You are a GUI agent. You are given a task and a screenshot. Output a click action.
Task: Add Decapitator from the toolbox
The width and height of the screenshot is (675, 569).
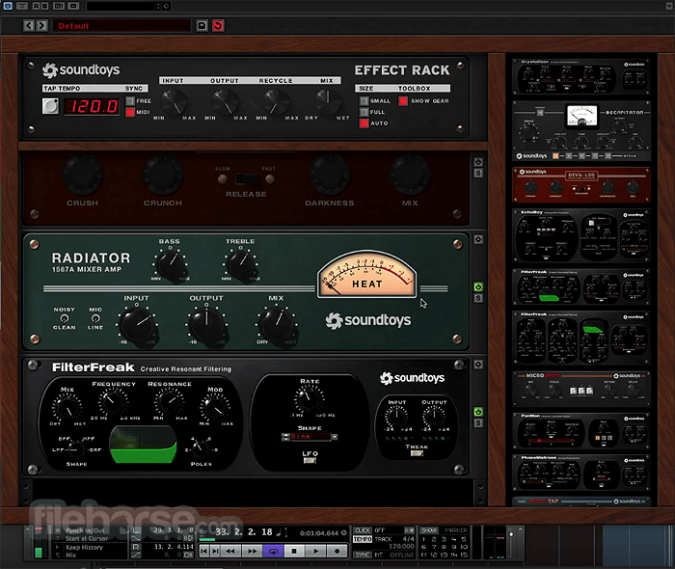click(x=581, y=131)
